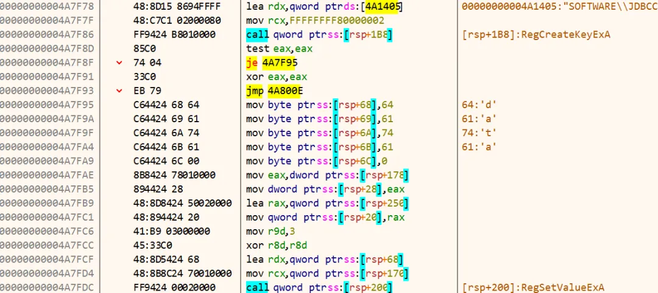Click the 64:'d' comment

point(479,105)
